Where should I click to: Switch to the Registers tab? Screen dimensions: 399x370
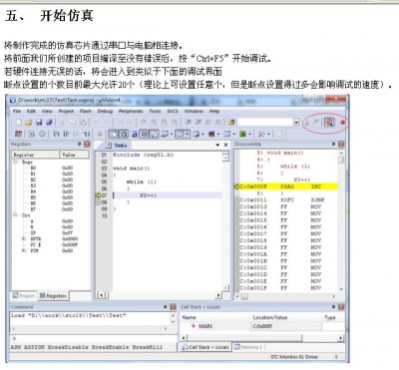click(53, 295)
